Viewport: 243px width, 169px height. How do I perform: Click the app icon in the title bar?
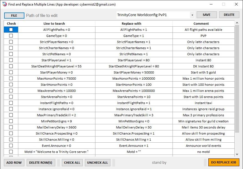[4, 4]
